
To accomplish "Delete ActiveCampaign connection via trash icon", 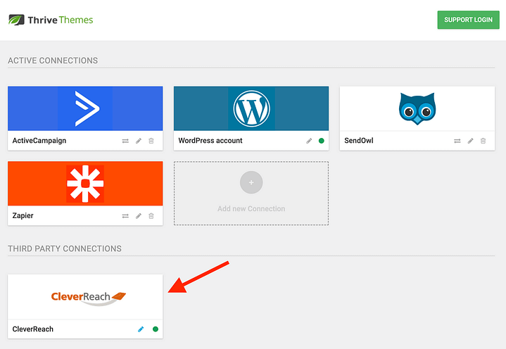I will pos(151,141).
